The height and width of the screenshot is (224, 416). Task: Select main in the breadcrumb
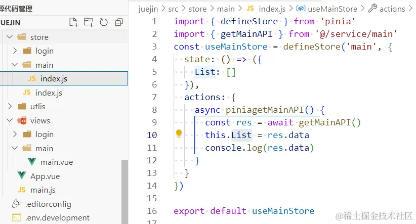[226, 9]
